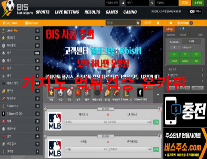Pick 샌디에이고 odds 1.88
This screenshot has height=159, width=207.
[x=130, y=149]
